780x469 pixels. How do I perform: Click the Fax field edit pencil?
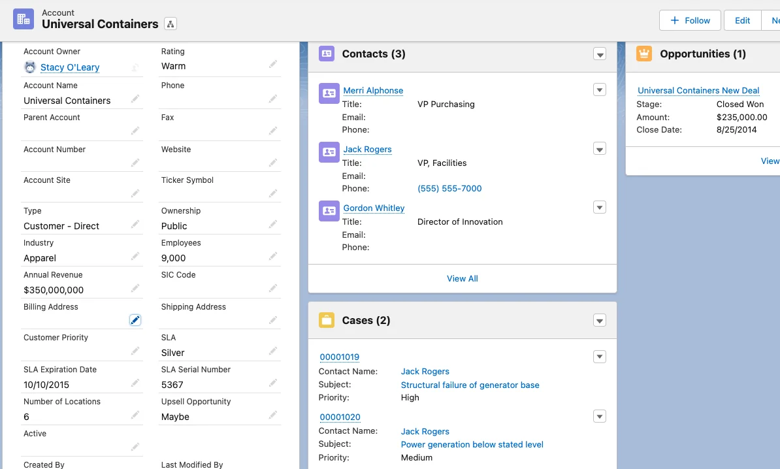pos(272,131)
